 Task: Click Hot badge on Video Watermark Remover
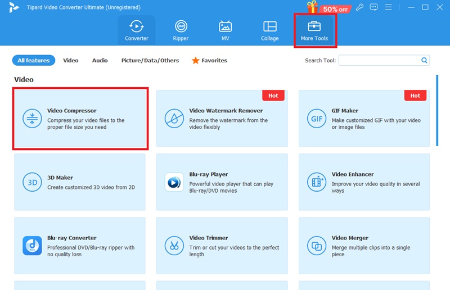pos(273,96)
